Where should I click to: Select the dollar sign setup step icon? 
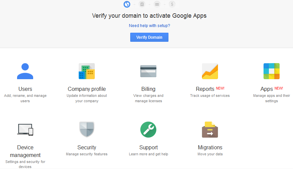click(x=172, y=4)
